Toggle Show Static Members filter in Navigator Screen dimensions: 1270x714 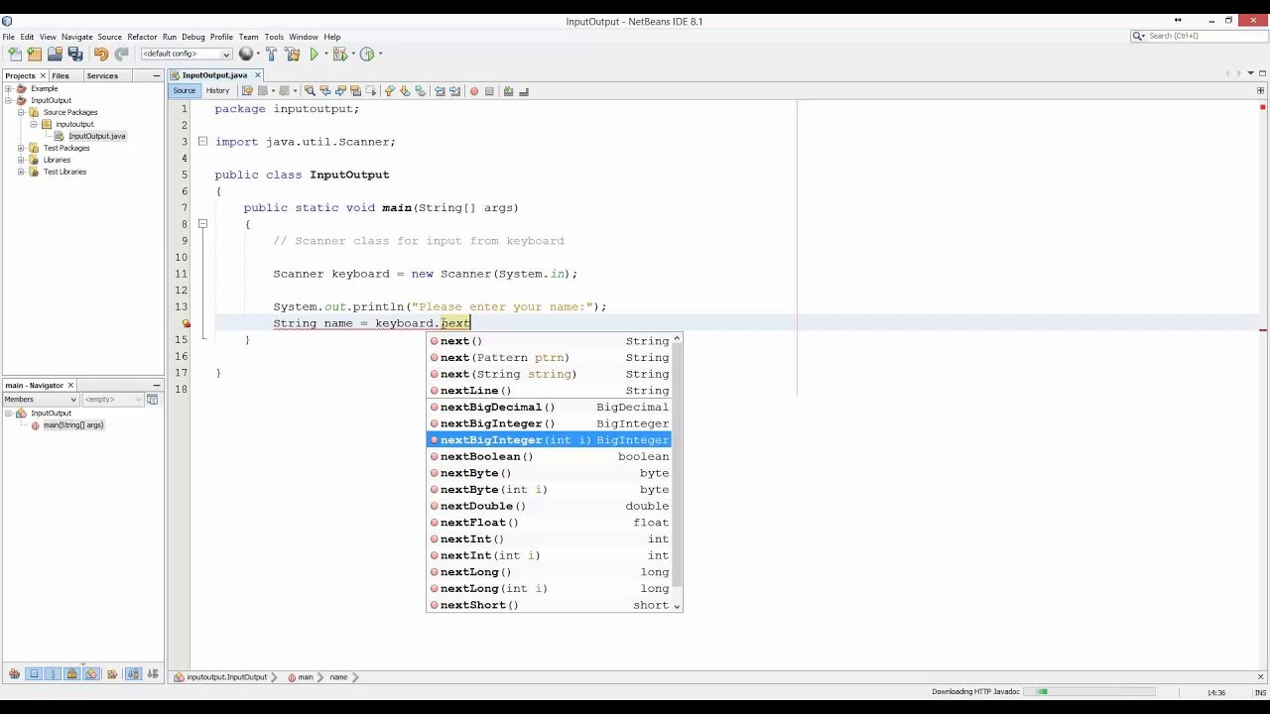pos(53,674)
